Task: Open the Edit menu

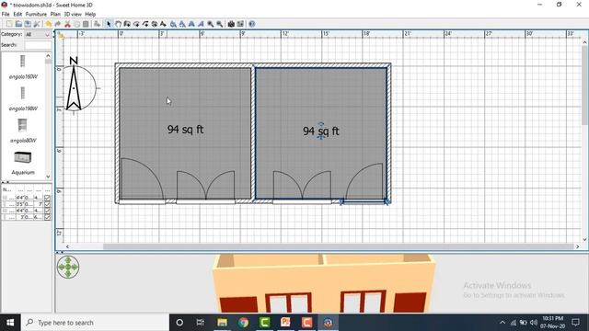Action: [x=17, y=15]
